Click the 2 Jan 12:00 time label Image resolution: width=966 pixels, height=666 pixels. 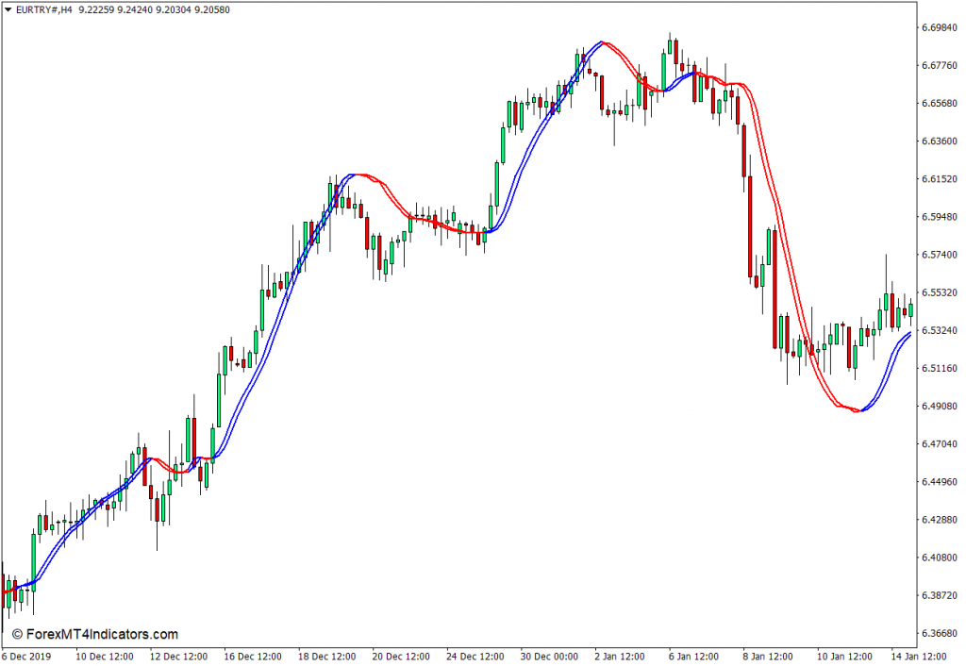coord(621,656)
